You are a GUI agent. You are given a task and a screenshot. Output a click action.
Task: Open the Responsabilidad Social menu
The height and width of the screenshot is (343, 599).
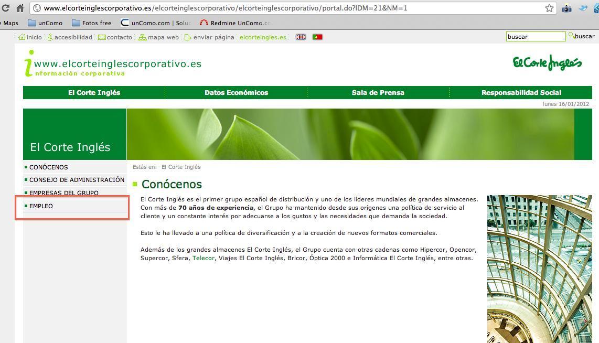521,93
